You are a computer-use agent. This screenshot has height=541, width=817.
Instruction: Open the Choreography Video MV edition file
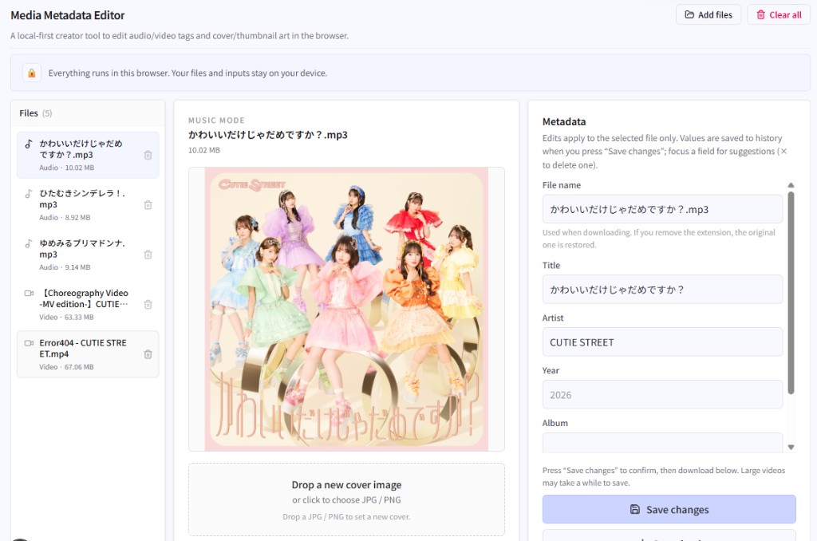point(88,304)
